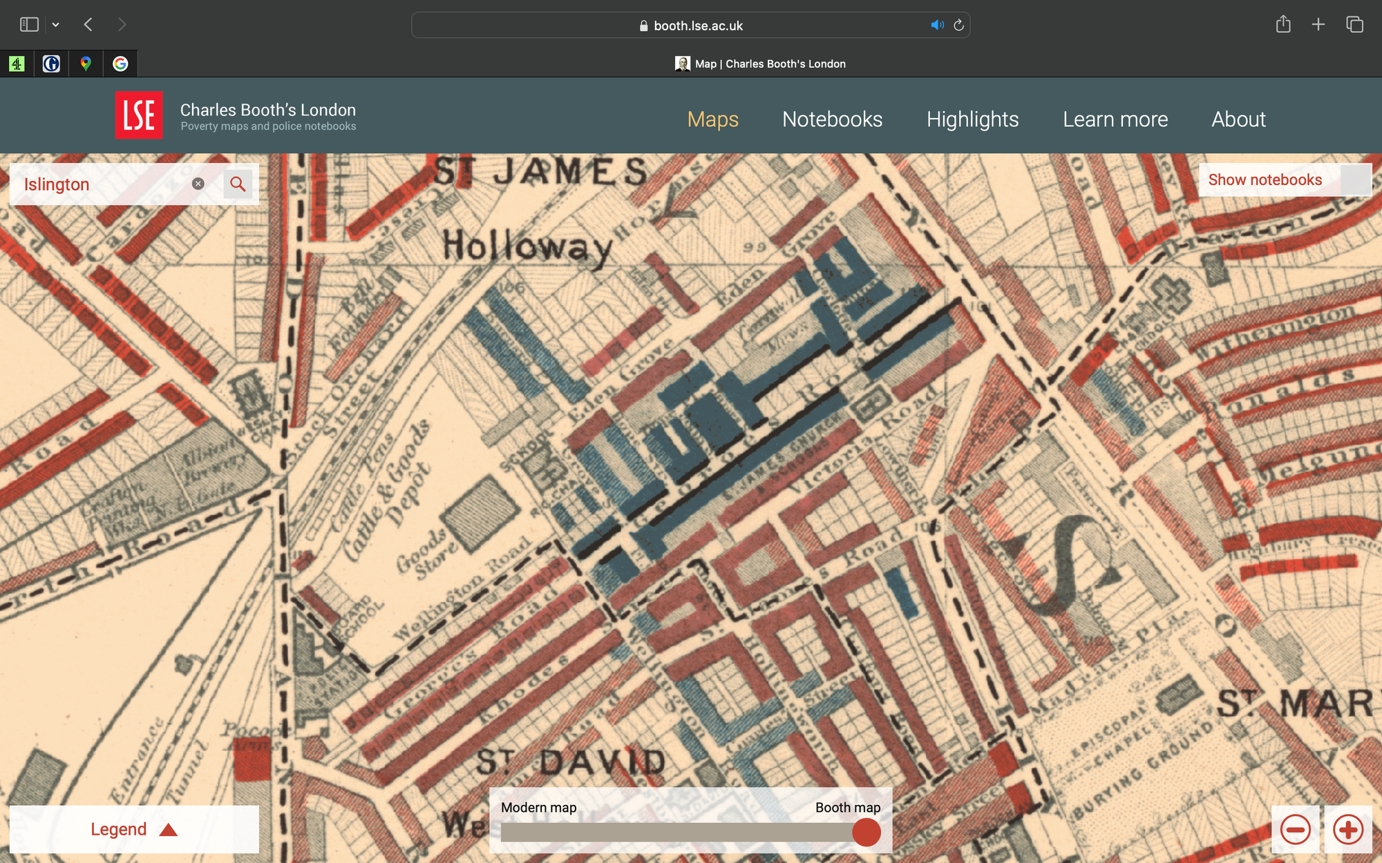Open the sidebar options dropdown chevron
This screenshot has width=1382, height=863.
(x=56, y=25)
